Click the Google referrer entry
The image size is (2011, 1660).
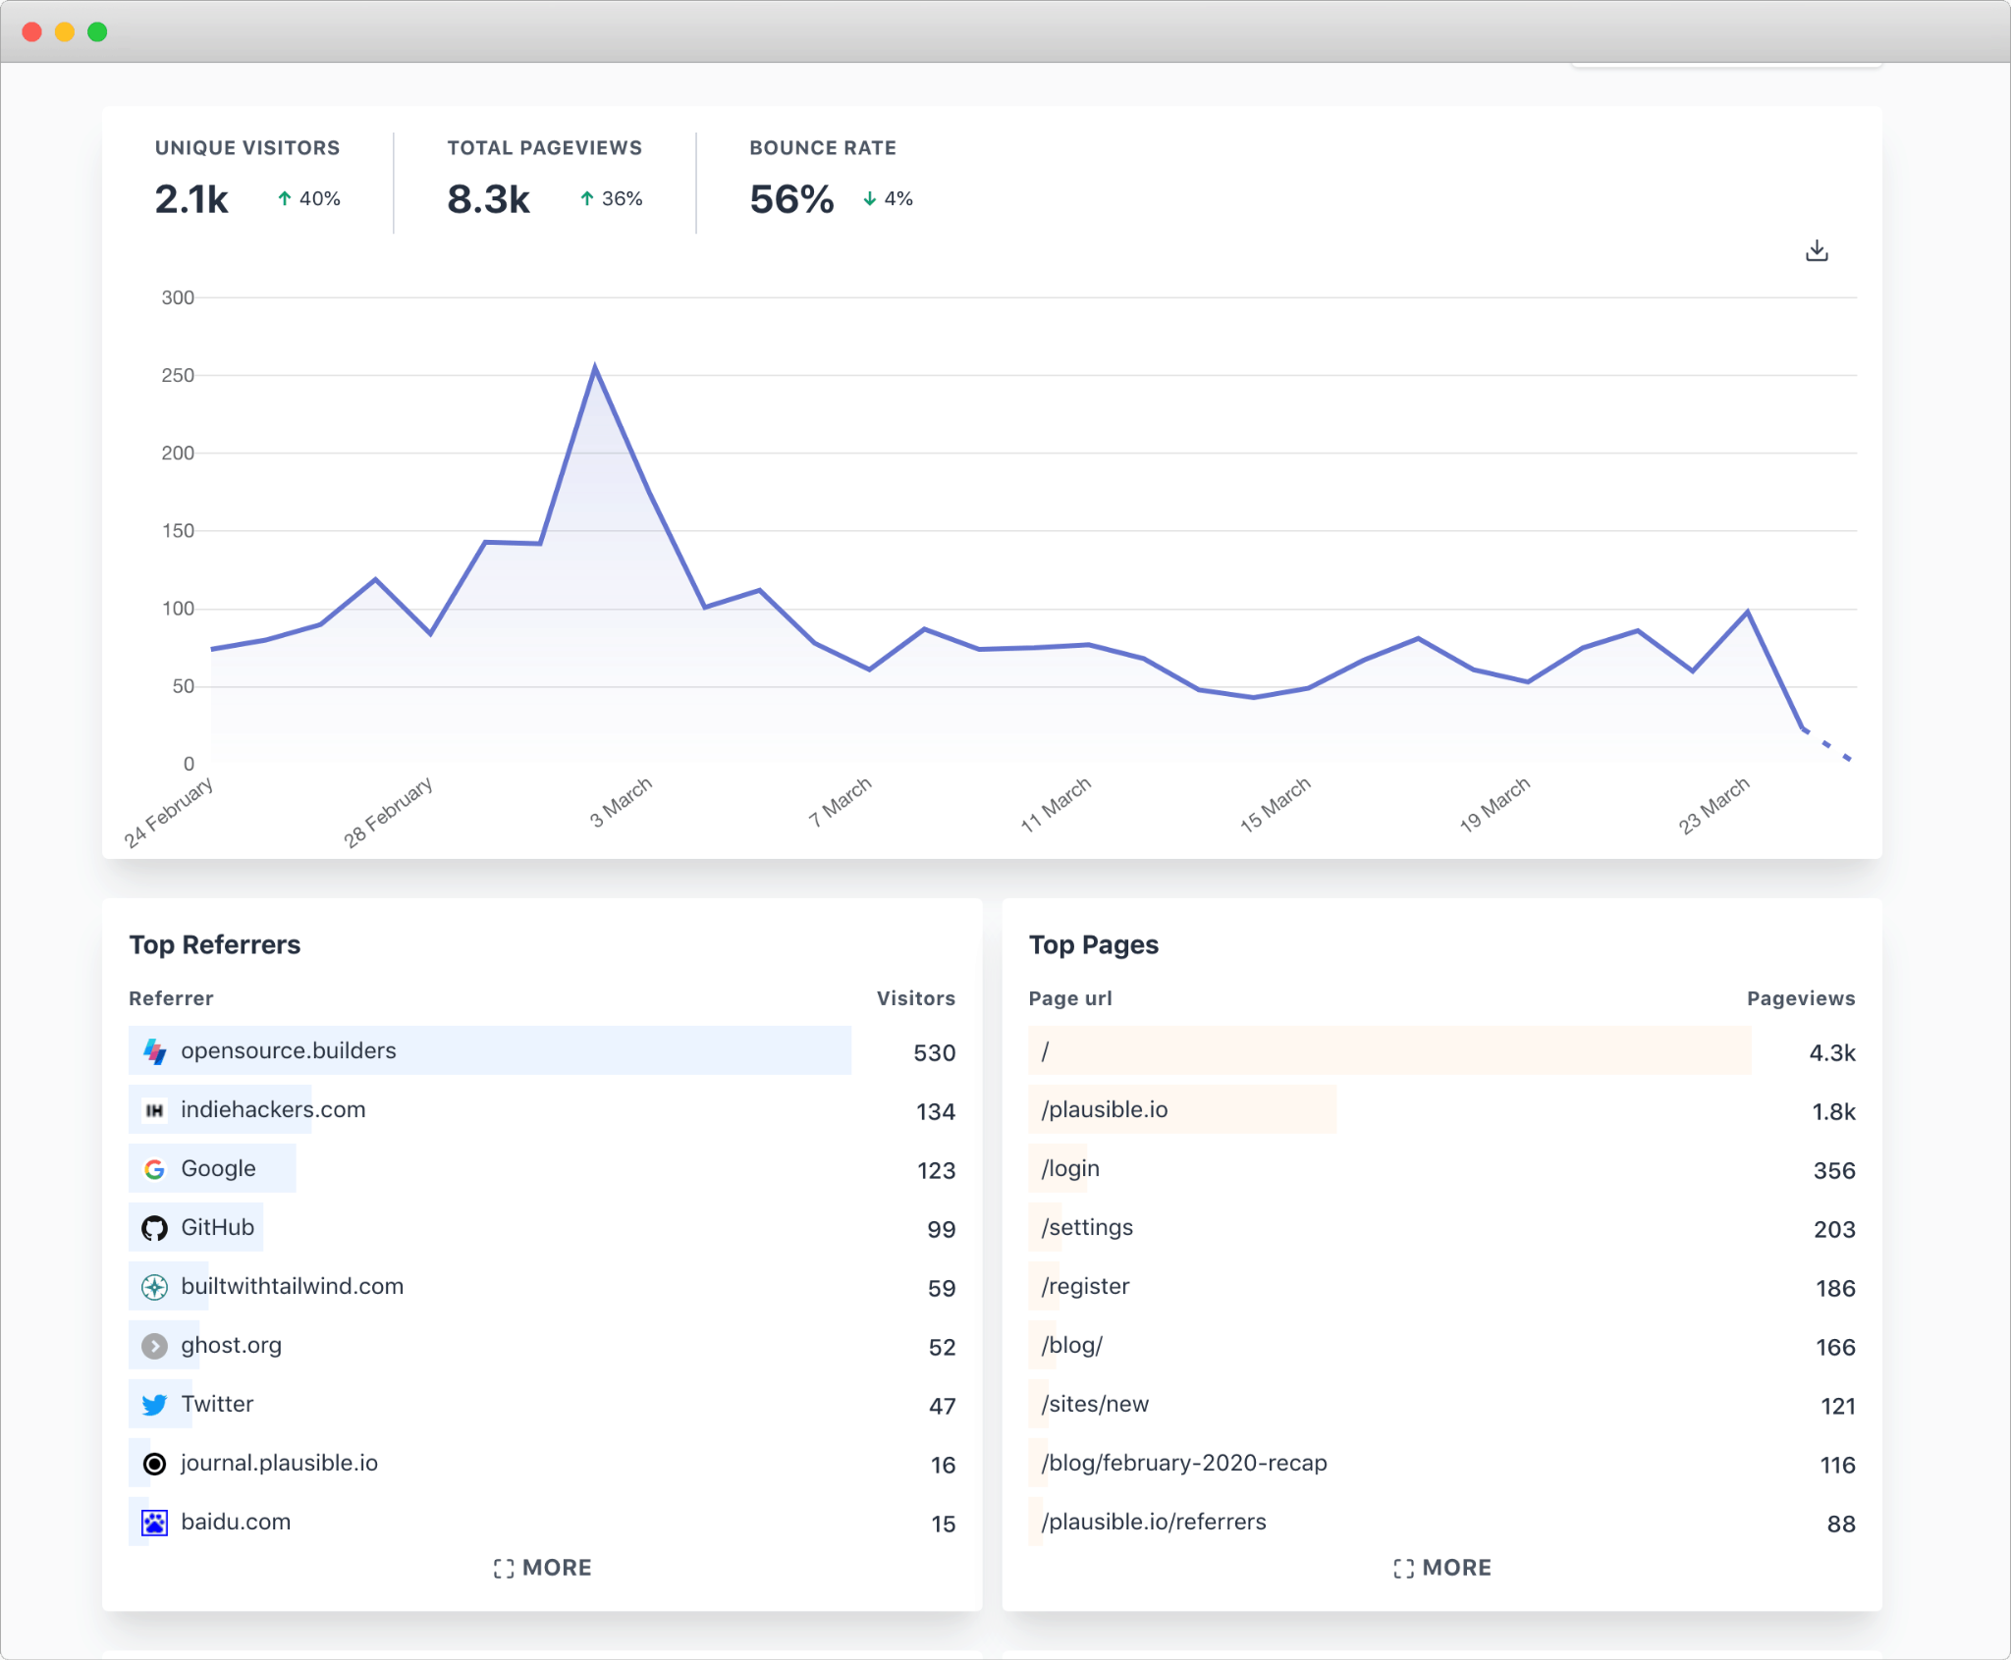216,1168
